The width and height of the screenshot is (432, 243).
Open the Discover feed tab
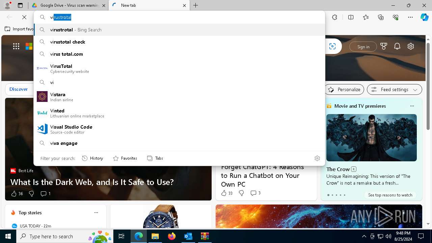[19, 89]
